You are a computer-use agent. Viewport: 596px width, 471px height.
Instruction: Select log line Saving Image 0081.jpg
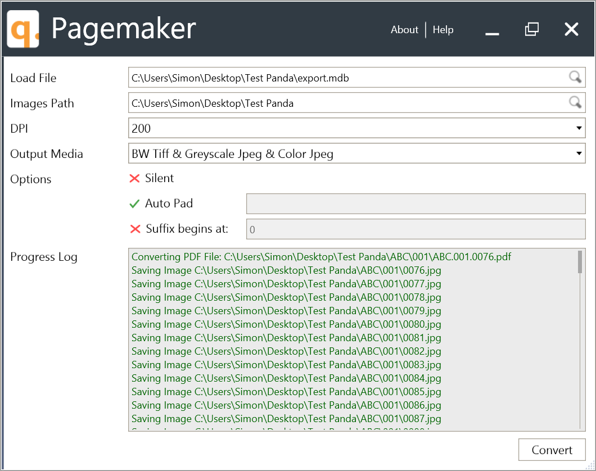[x=286, y=338]
